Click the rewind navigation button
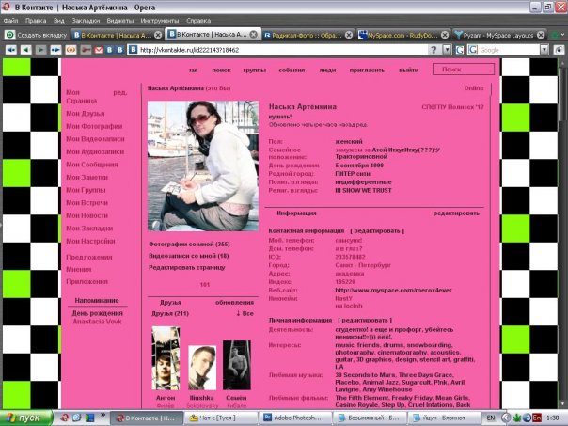 pyautogui.click(x=11, y=50)
